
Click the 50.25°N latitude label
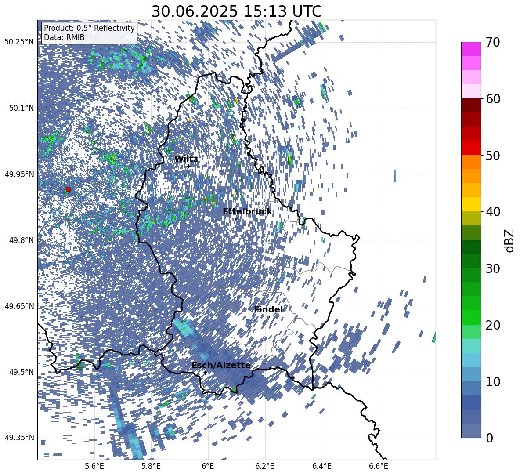19,42
